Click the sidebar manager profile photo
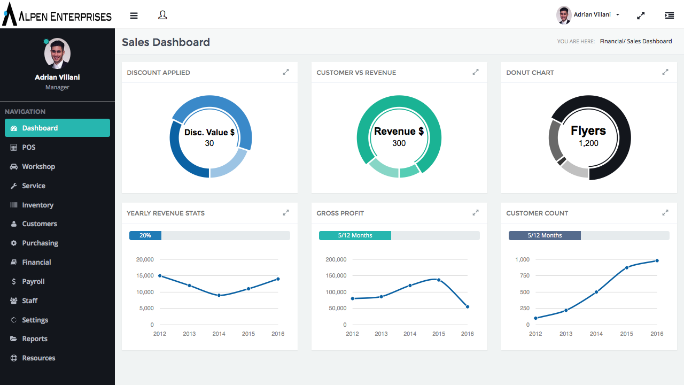684x385 pixels. click(x=57, y=53)
